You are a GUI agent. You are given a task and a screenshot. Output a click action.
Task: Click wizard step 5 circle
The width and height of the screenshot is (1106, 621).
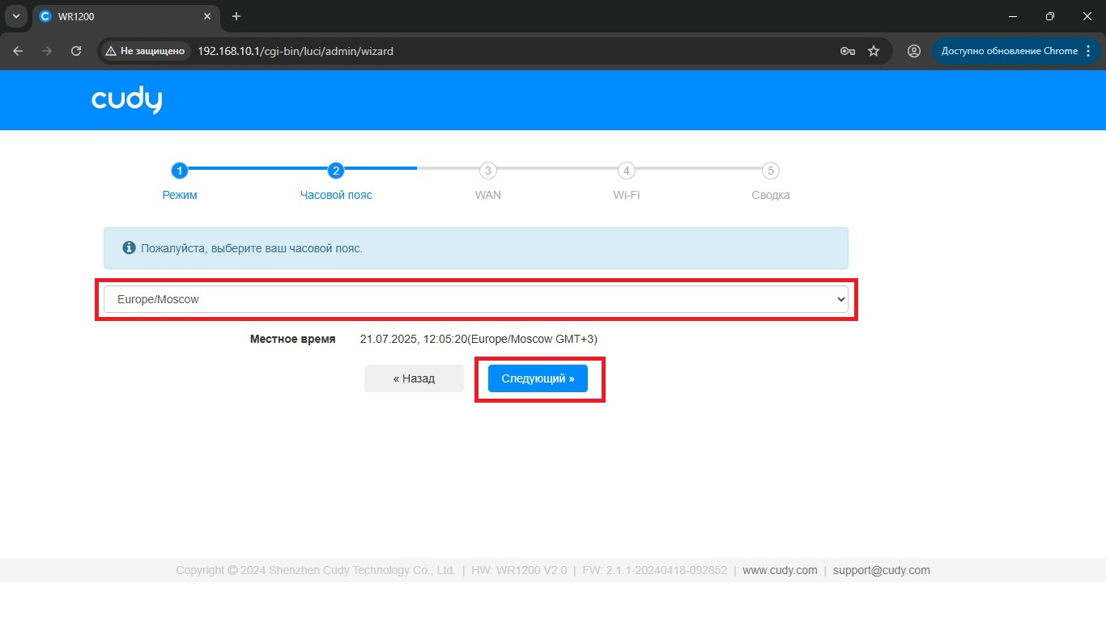pyautogui.click(x=771, y=171)
